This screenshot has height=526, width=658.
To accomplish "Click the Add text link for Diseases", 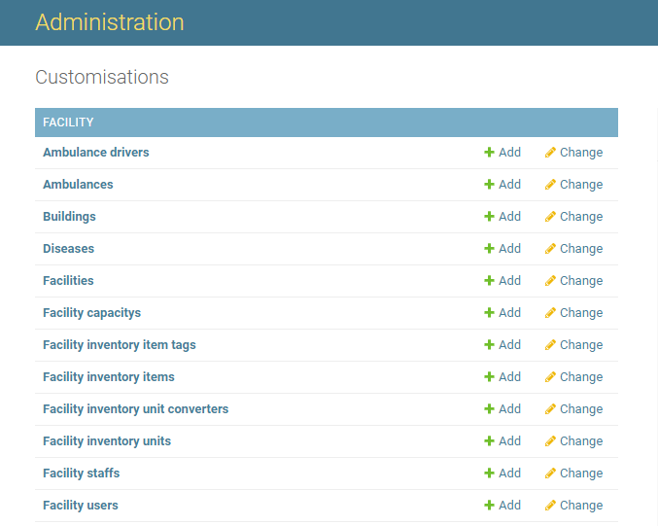I will pos(509,249).
